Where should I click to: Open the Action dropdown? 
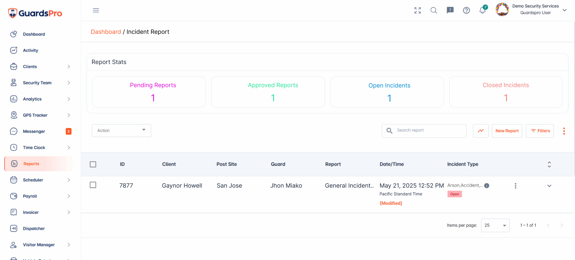pyautogui.click(x=121, y=130)
